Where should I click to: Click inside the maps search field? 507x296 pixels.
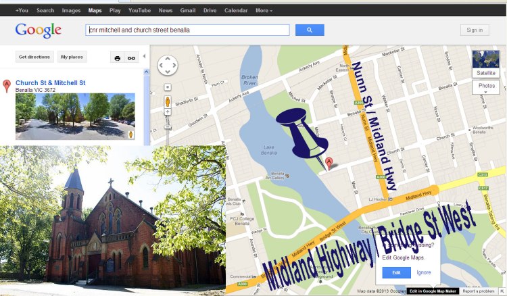tap(187, 30)
